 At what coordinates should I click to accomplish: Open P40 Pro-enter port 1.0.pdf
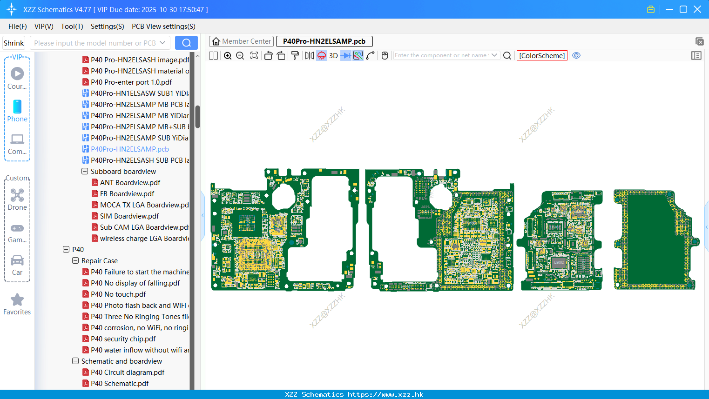(x=131, y=82)
